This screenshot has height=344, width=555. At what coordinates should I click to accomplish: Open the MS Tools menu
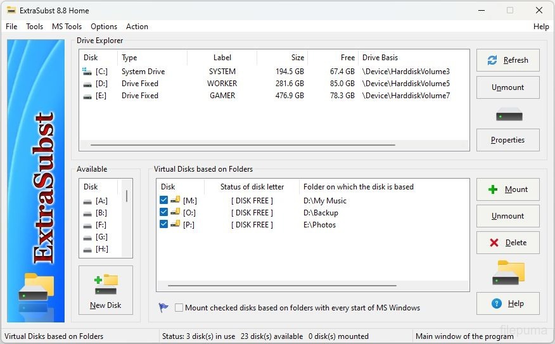[67, 27]
